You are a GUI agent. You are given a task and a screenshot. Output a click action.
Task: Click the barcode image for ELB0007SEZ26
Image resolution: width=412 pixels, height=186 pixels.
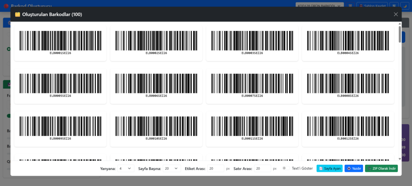pyautogui.click(x=252, y=83)
